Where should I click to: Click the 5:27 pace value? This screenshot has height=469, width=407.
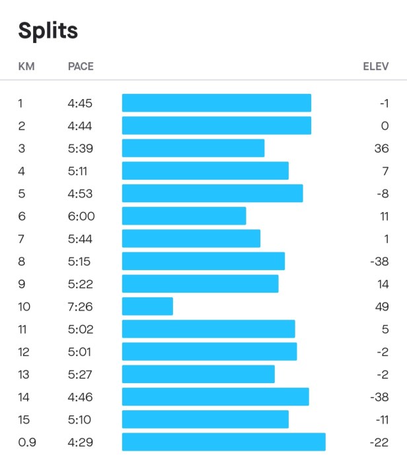(80, 374)
